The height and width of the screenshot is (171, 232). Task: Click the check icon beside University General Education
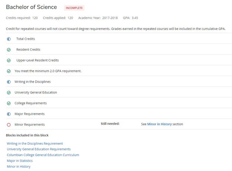click(9, 93)
